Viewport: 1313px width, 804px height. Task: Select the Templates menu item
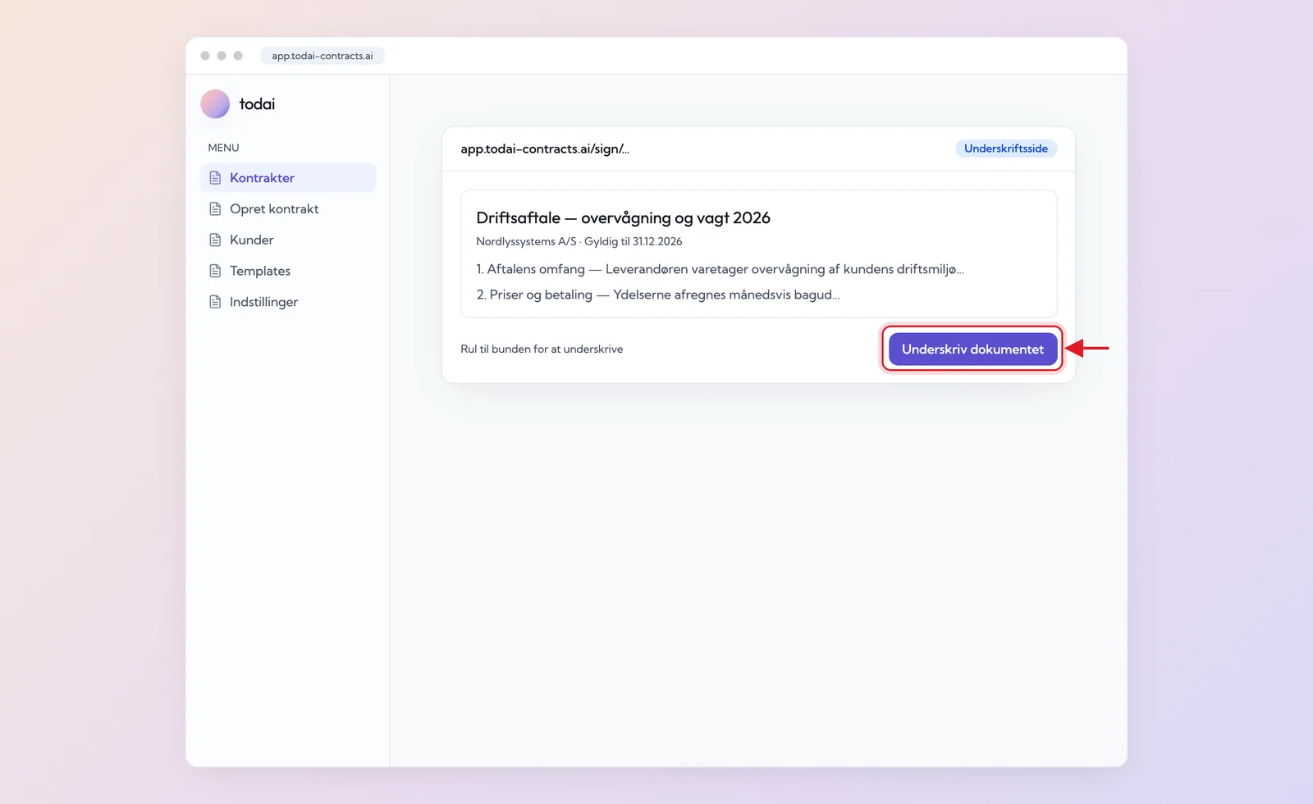click(288, 271)
